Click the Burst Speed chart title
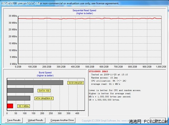Image resolution: width=169 pixels, height=125 pixels. pos(45,72)
